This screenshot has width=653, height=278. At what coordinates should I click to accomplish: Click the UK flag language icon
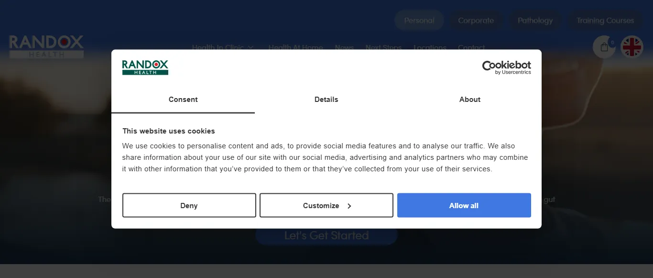tap(631, 47)
